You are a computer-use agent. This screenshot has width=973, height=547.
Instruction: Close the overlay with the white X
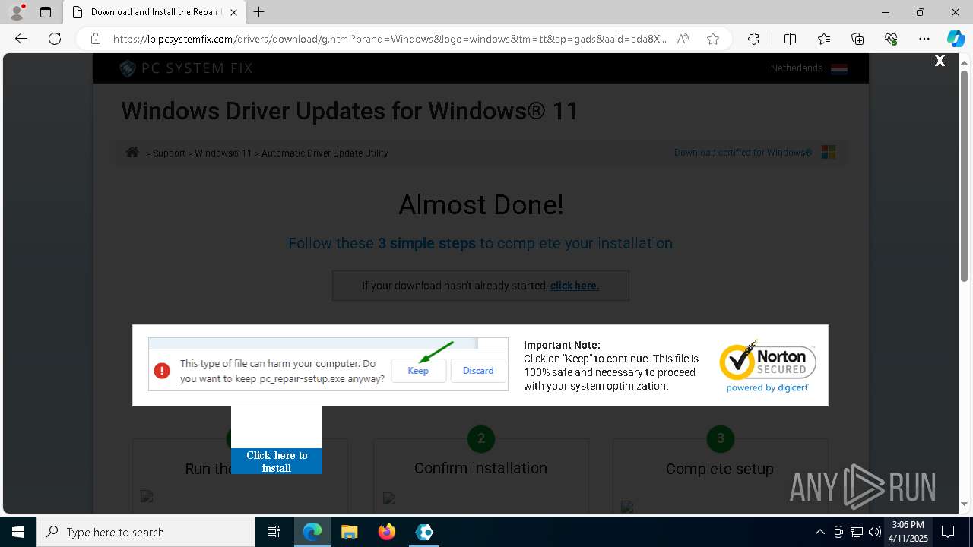[x=940, y=61]
